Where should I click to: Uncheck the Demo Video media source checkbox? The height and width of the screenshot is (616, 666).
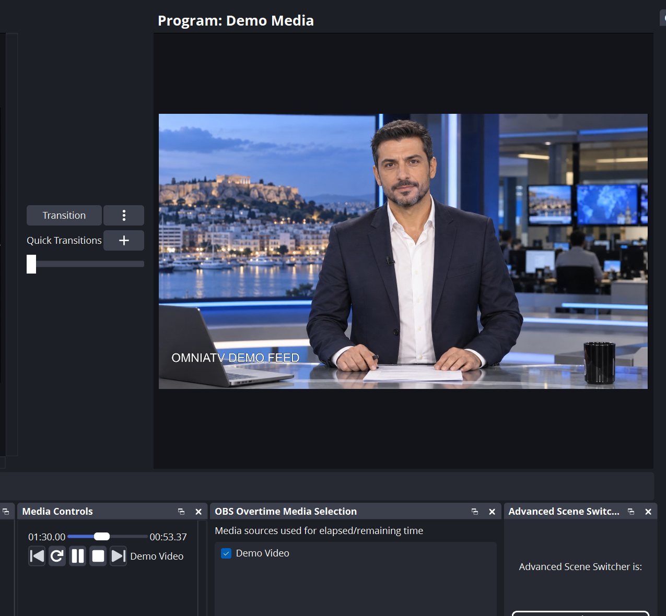click(226, 553)
